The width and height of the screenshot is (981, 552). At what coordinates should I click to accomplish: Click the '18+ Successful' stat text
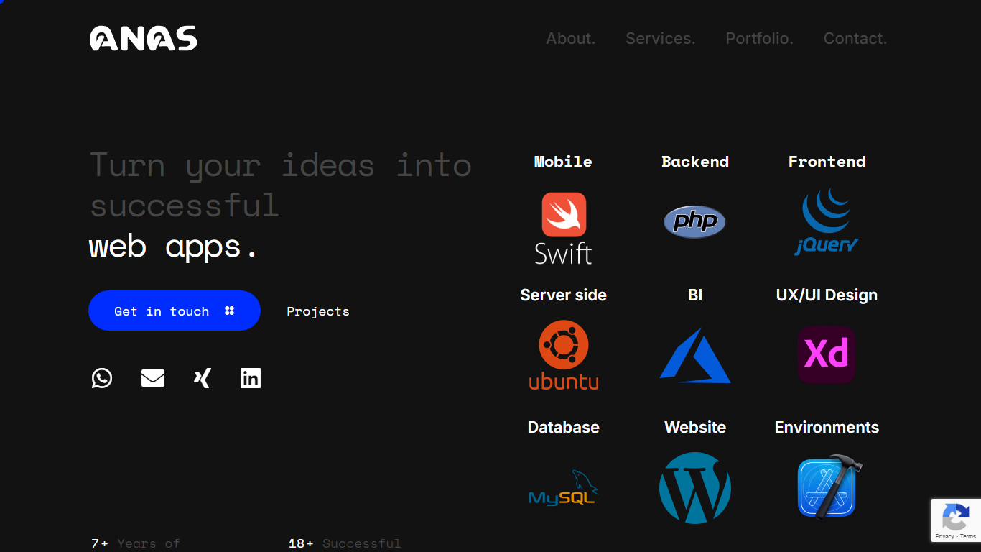tap(345, 543)
